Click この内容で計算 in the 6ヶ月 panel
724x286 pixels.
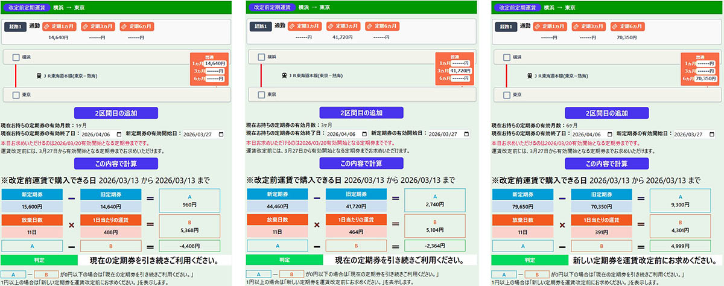pos(607,164)
